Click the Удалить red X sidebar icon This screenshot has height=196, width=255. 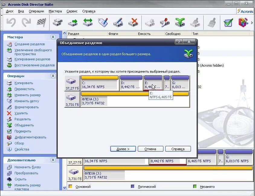(9, 113)
